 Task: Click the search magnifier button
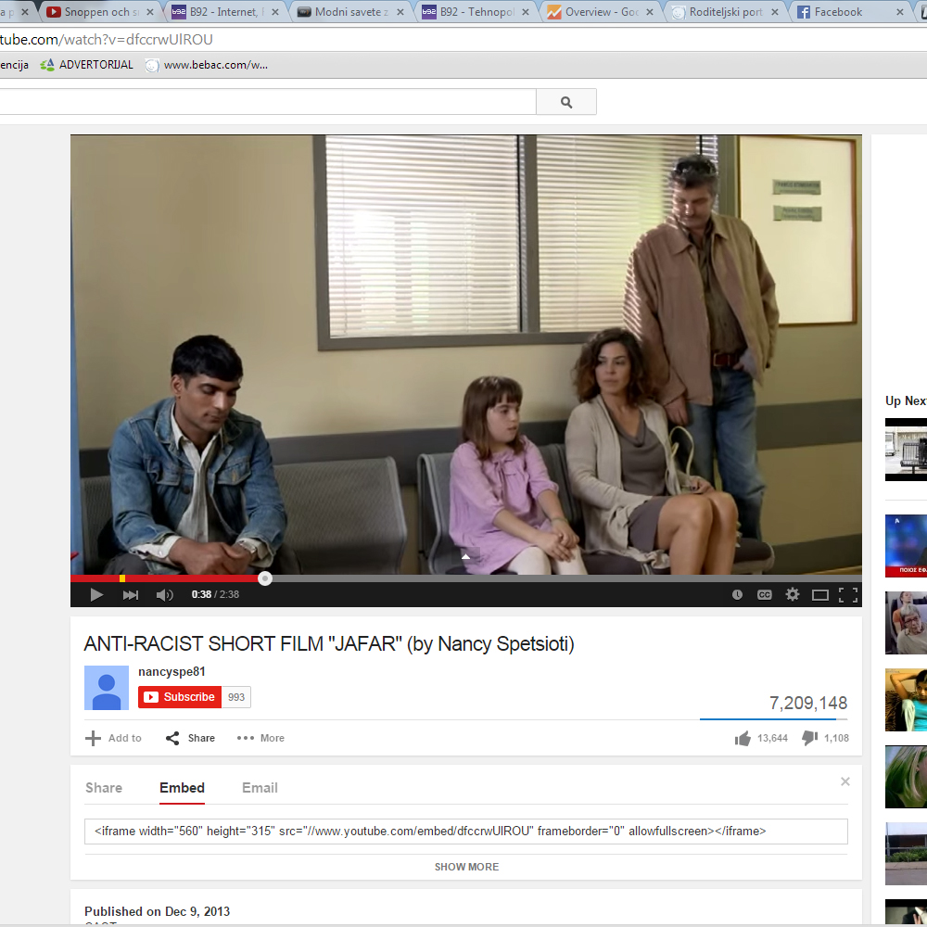(566, 103)
